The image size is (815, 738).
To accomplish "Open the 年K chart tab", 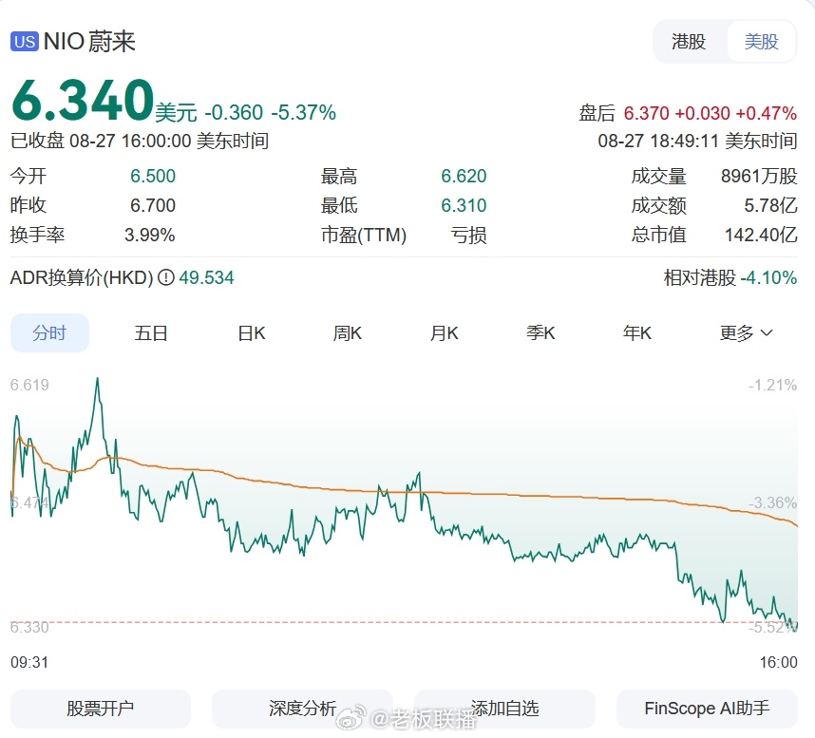I will tap(637, 332).
